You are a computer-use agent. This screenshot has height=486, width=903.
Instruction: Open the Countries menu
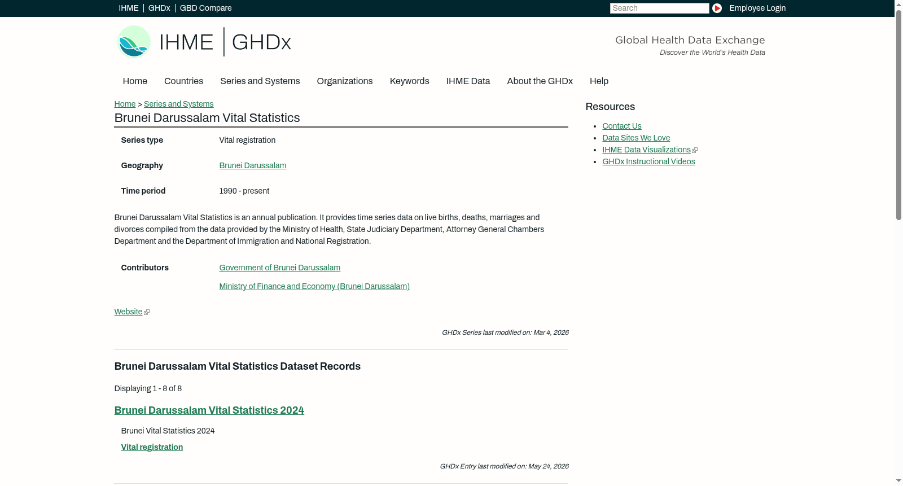183,81
